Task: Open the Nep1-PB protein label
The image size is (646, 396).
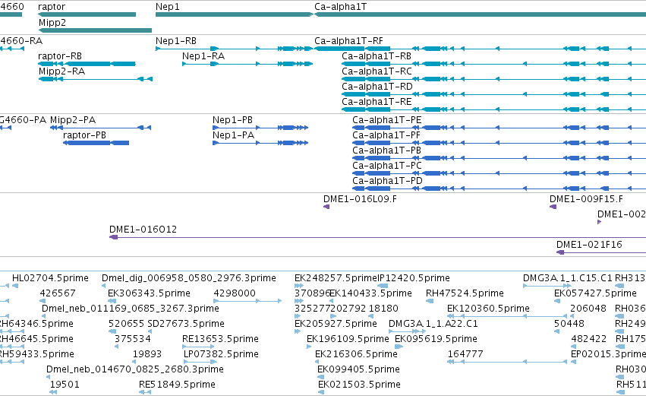Action: click(x=232, y=120)
